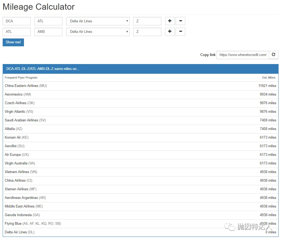Open the Delta Air Lines dropdown for ATL-AMS
Image resolution: width=281 pixels, height=239 pixels.
98,32
